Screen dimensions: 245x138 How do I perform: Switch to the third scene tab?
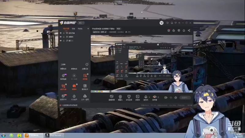point(80,29)
